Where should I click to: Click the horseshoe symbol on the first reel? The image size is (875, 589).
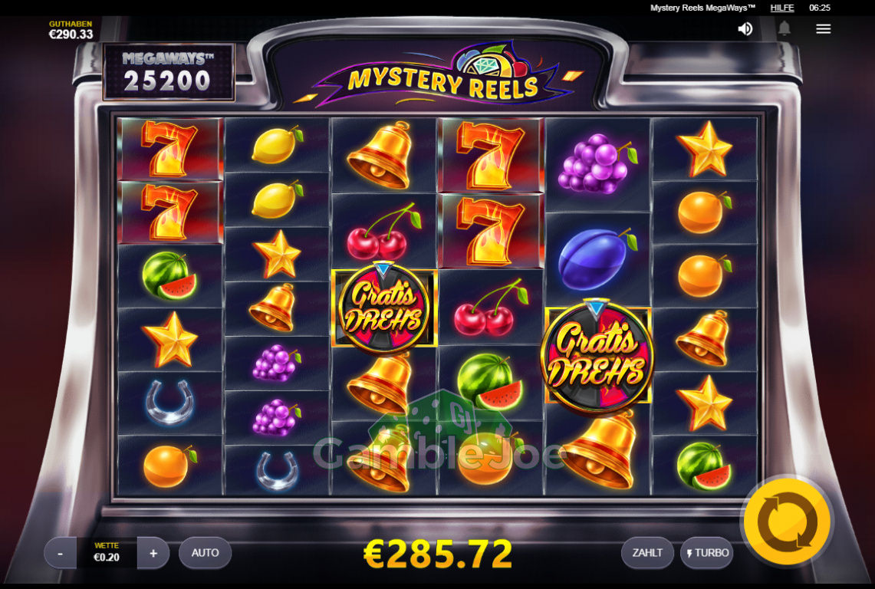pos(169,403)
